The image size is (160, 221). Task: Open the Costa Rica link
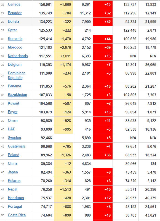point(17,215)
